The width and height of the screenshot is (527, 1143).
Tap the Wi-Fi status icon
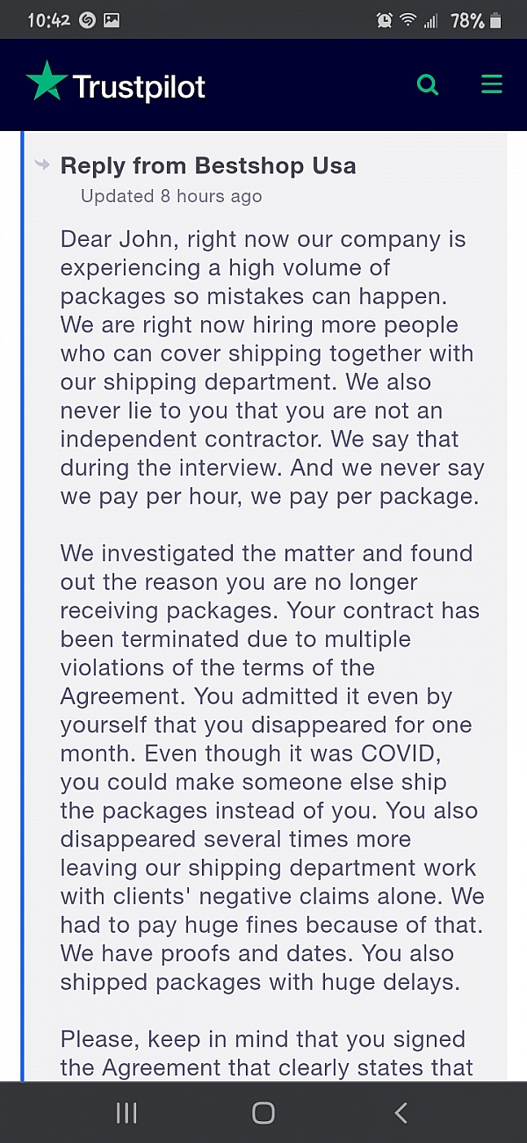coord(408,19)
